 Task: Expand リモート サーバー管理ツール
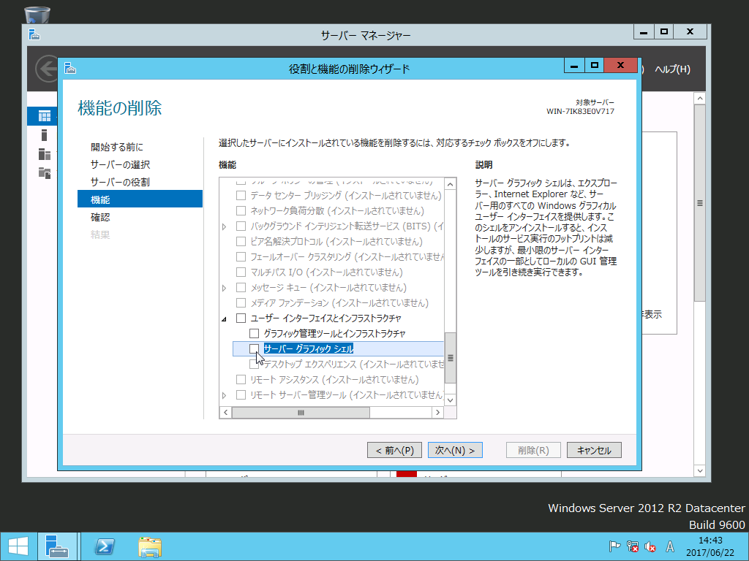click(224, 394)
